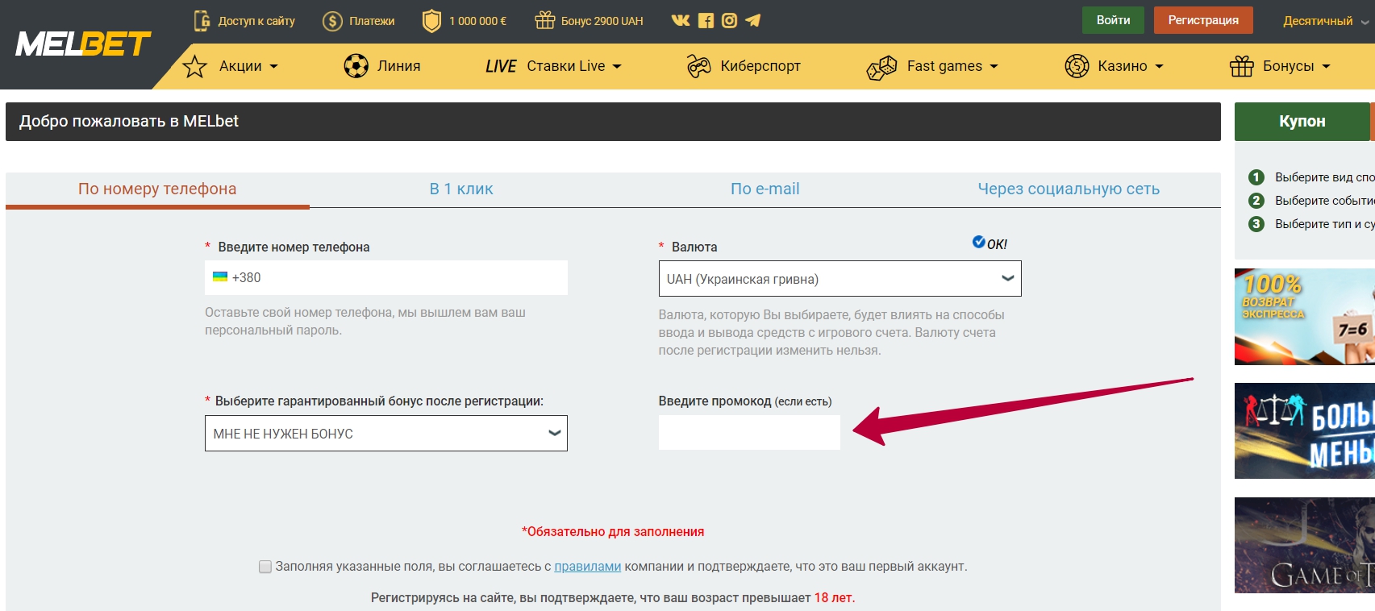Click the gift box icon for Бонусы
The height and width of the screenshot is (611, 1375).
click(1242, 66)
